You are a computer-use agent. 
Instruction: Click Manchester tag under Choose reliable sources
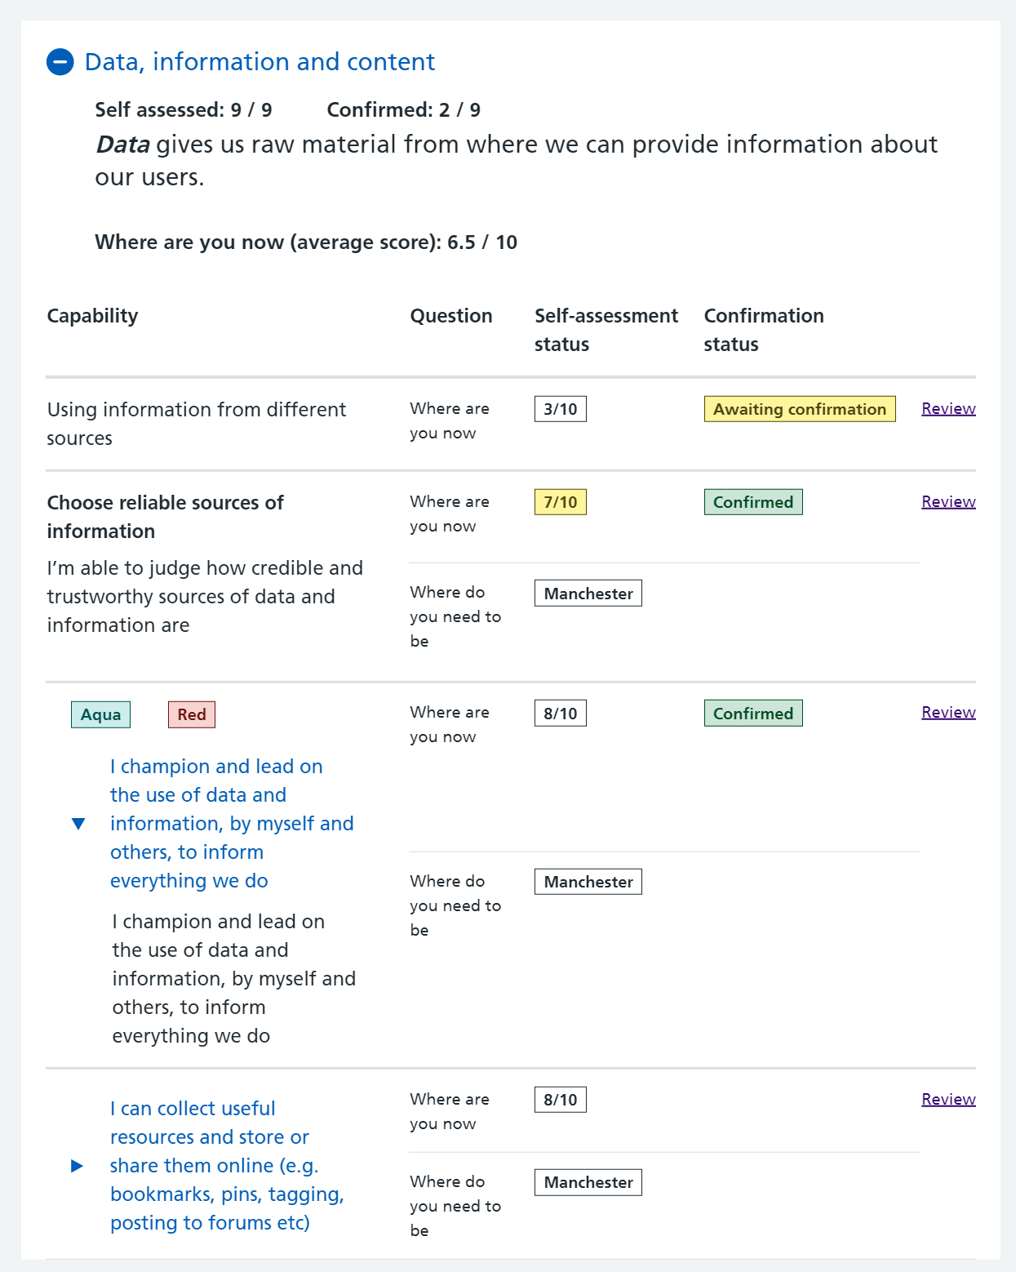tap(588, 594)
